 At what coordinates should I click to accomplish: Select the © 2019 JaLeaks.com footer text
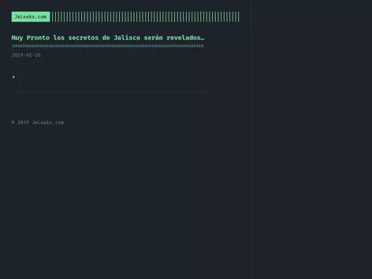pyautogui.click(x=38, y=123)
